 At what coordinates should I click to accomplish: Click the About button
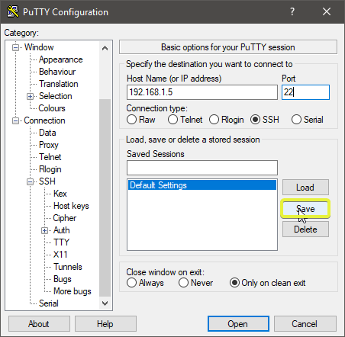(x=39, y=324)
